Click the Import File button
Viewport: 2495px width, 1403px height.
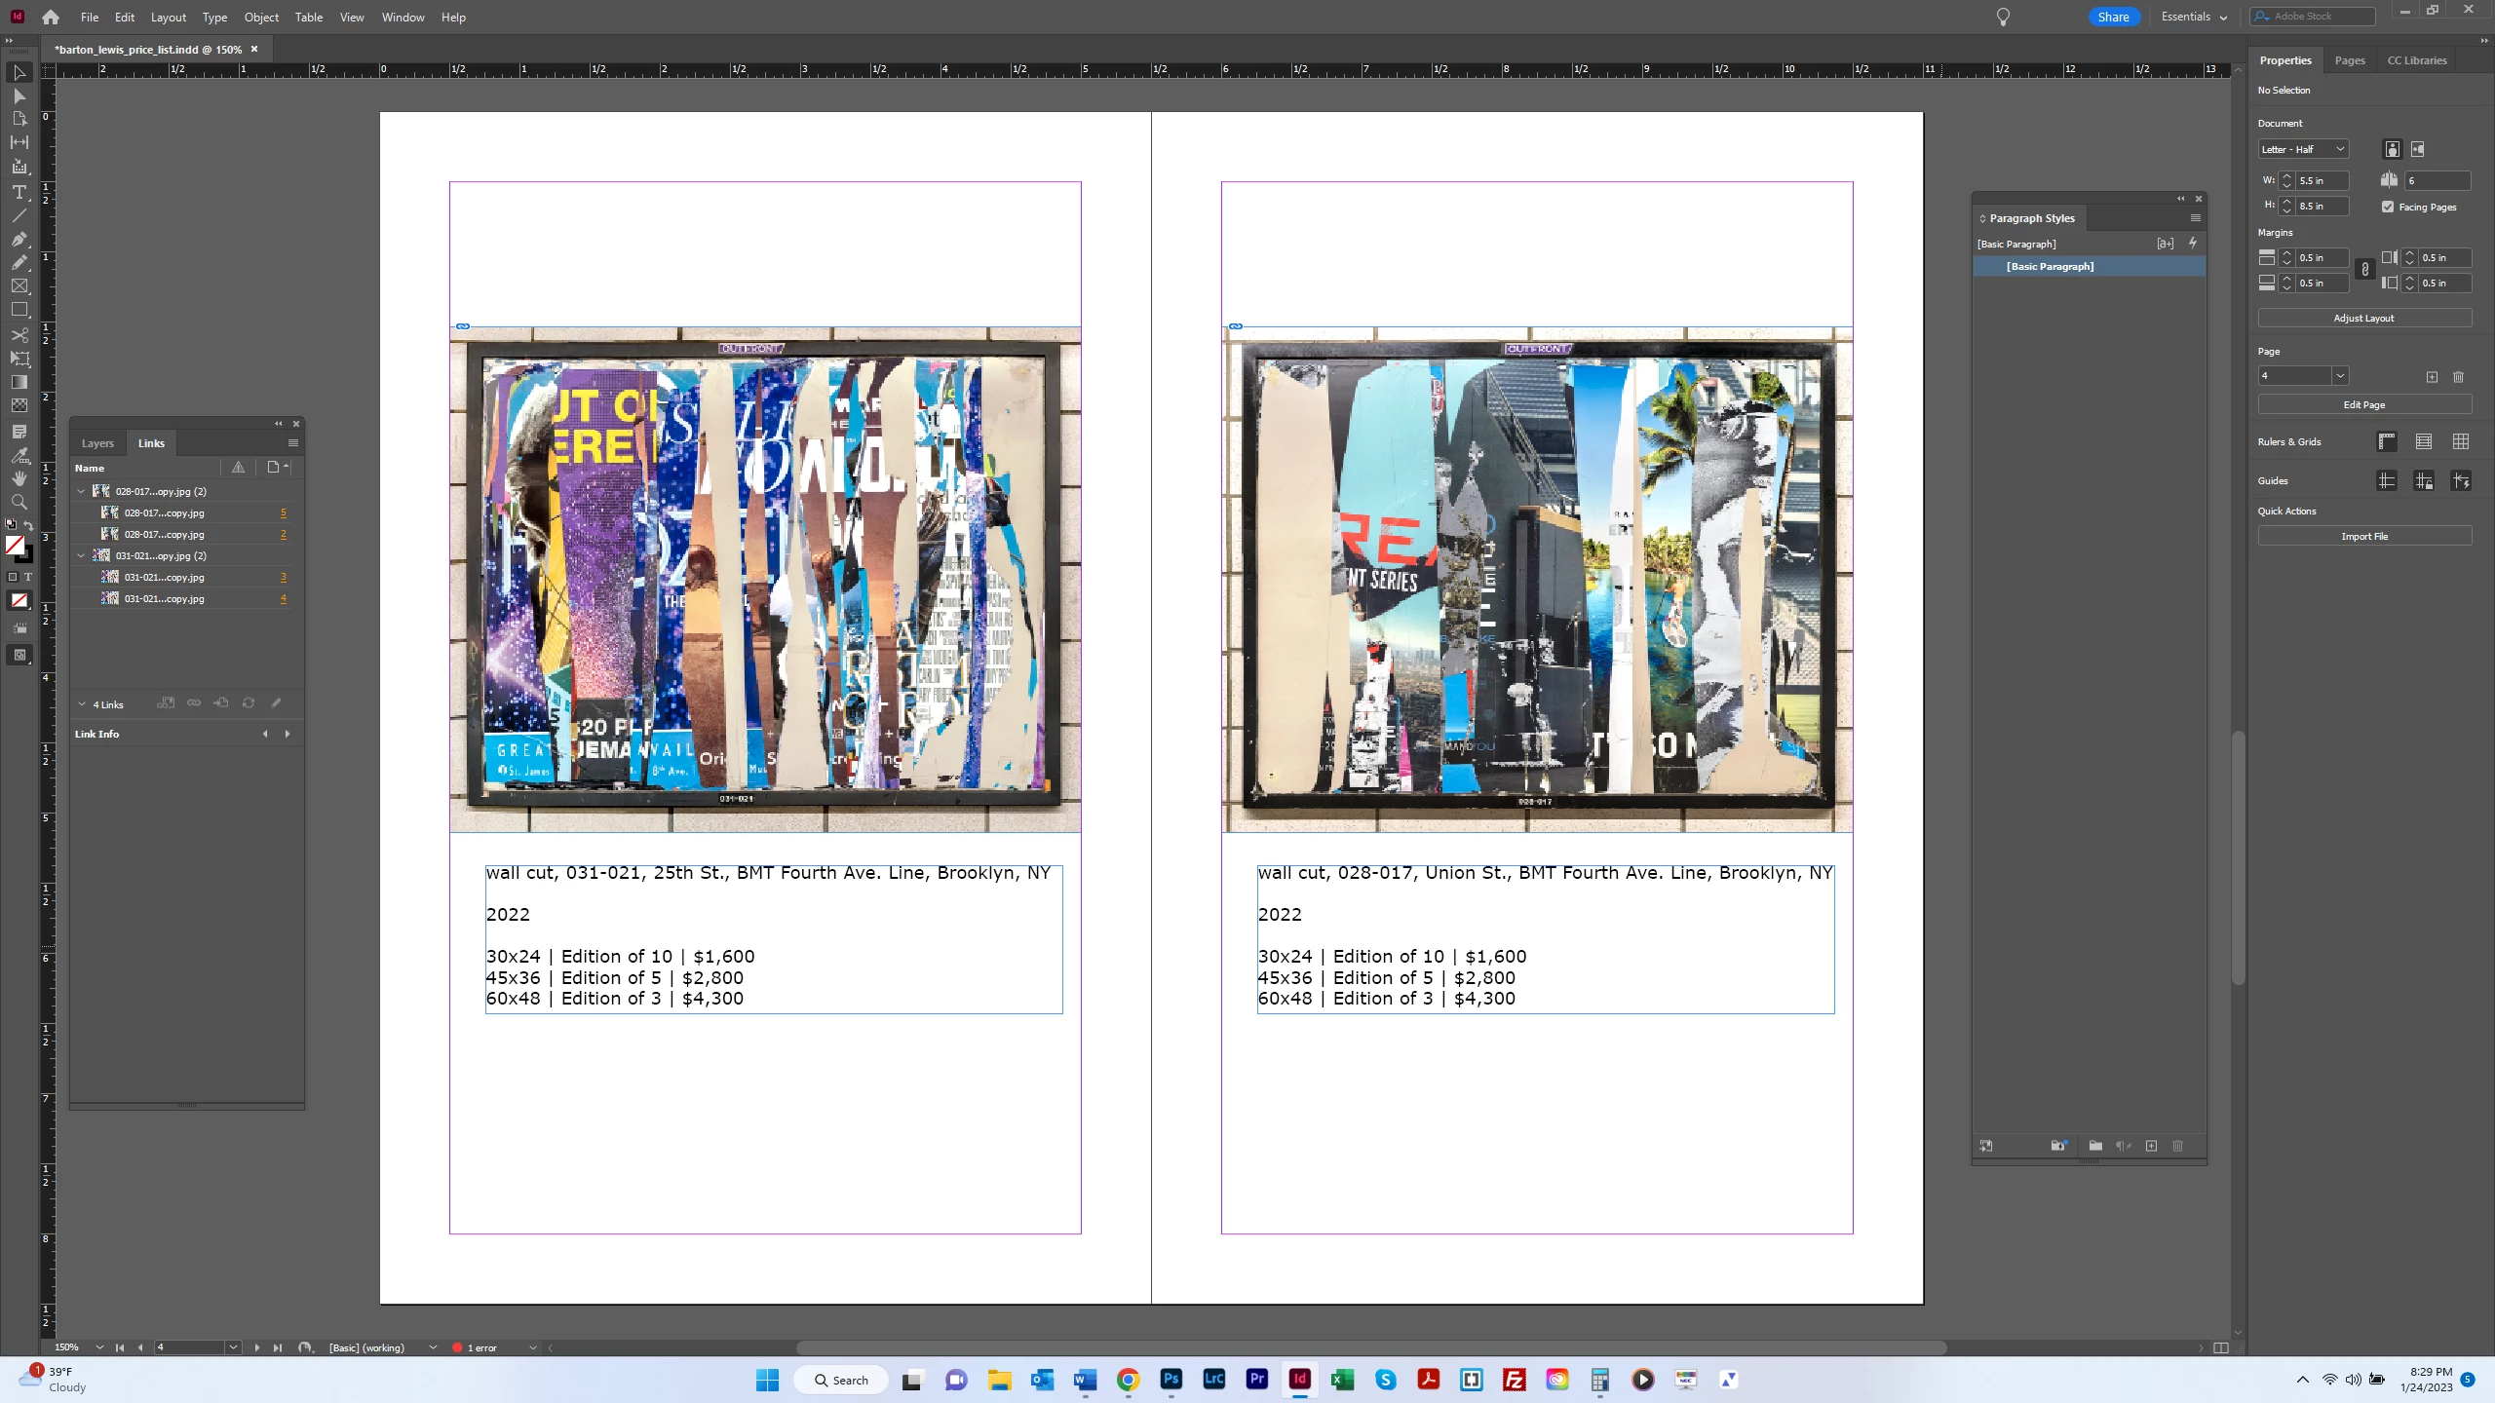(x=2363, y=536)
